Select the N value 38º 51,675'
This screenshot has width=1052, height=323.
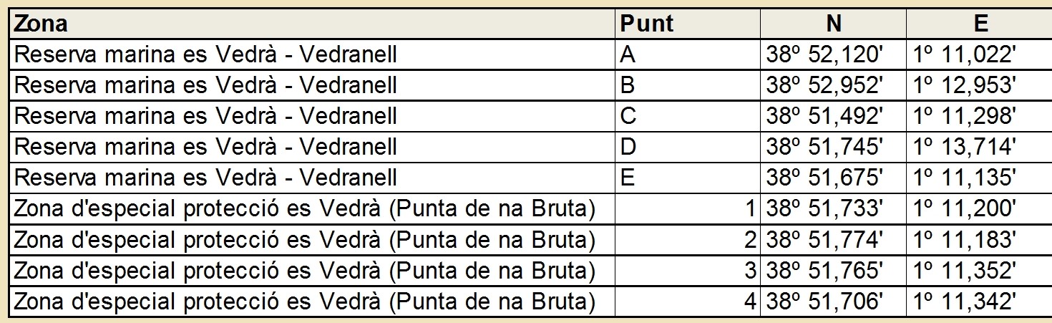click(825, 178)
